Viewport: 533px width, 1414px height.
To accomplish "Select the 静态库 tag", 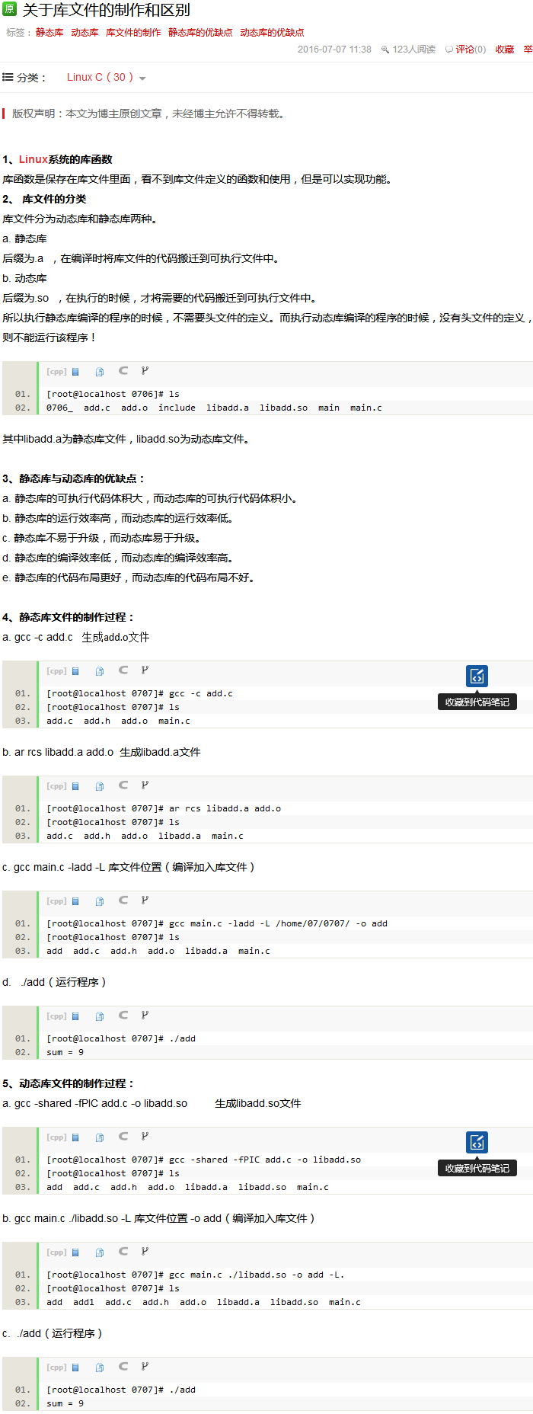I will [49, 33].
